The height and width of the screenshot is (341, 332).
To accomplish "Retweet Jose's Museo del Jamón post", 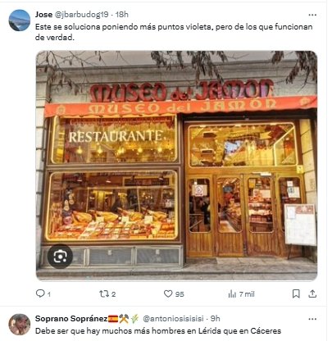I will click(104, 293).
